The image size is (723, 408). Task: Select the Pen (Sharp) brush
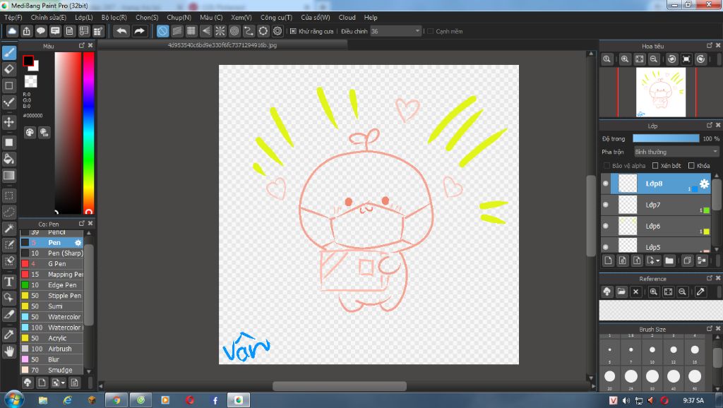pyautogui.click(x=52, y=253)
